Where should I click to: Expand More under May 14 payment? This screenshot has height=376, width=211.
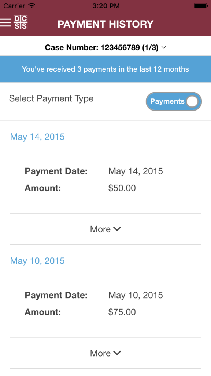(105, 229)
